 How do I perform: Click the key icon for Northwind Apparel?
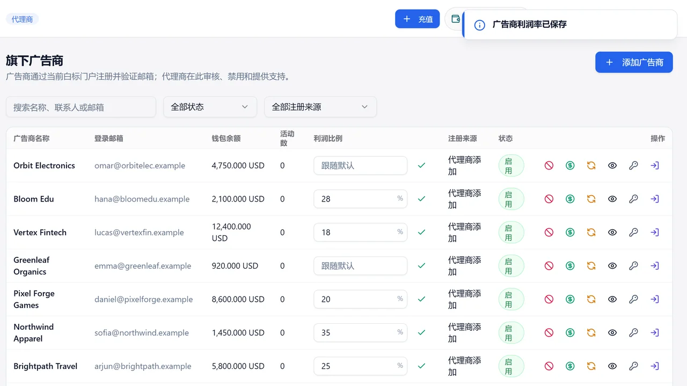click(x=633, y=332)
